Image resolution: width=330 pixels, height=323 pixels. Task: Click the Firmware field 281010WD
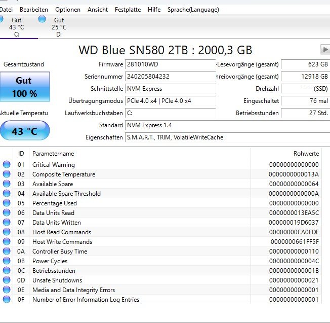170,64
